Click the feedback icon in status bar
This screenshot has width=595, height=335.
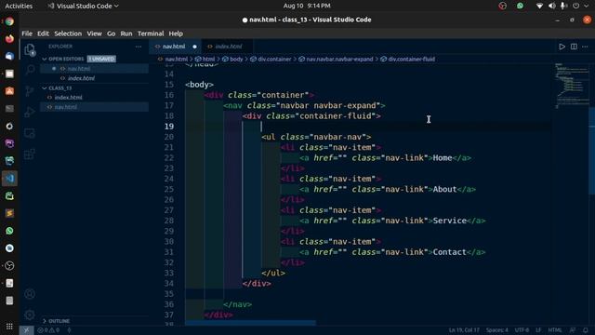(x=573, y=330)
